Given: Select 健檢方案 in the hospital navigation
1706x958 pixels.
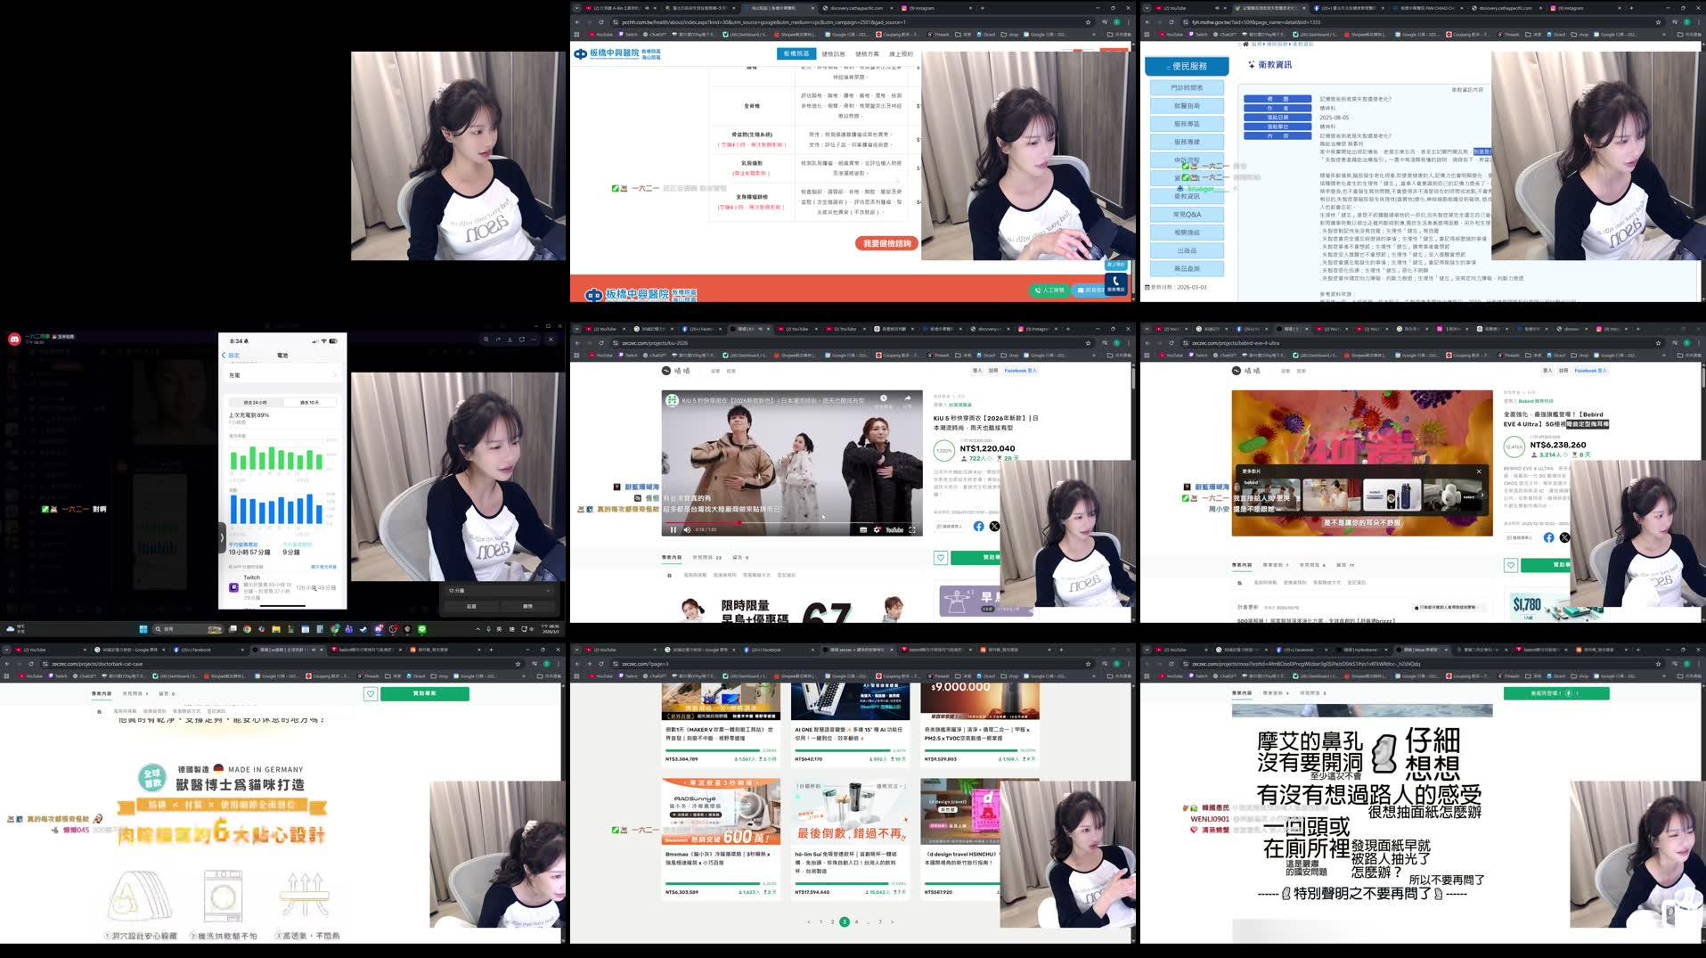Looking at the screenshot, I should (867, 53).
